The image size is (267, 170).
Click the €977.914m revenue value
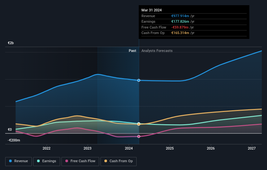(x=180, y=16)
